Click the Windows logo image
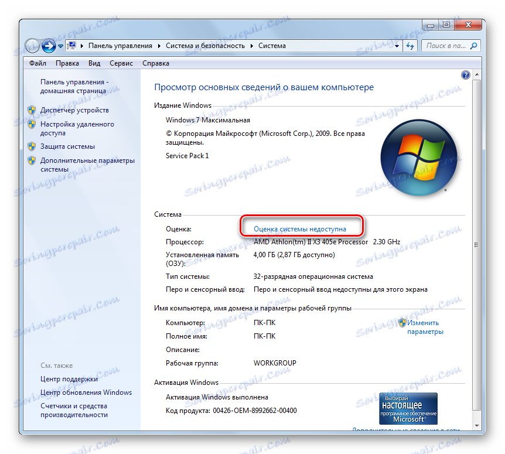 (419, 158)
